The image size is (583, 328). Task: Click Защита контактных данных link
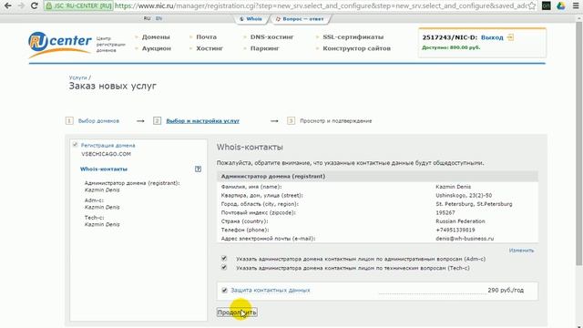271,290
